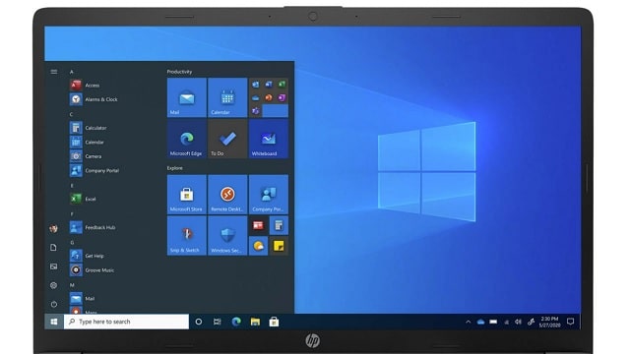Open Teams in the Office tile folder
This screenshot has height=354, width=630.
click(256, 111)
